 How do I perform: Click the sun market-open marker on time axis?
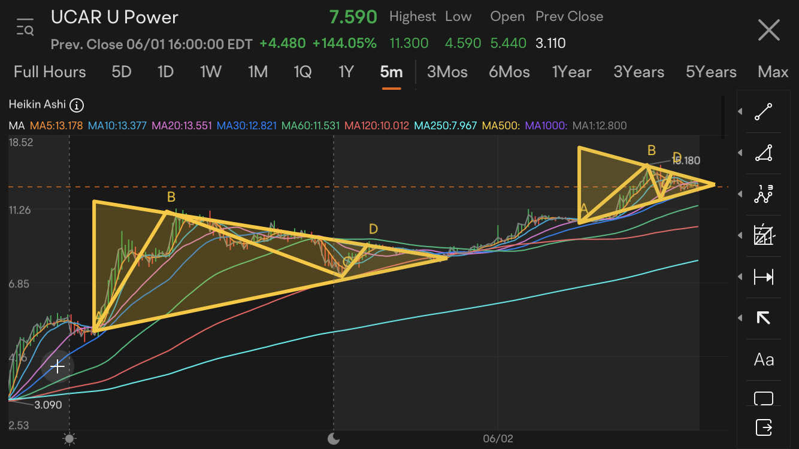click(x=69, y=439)
